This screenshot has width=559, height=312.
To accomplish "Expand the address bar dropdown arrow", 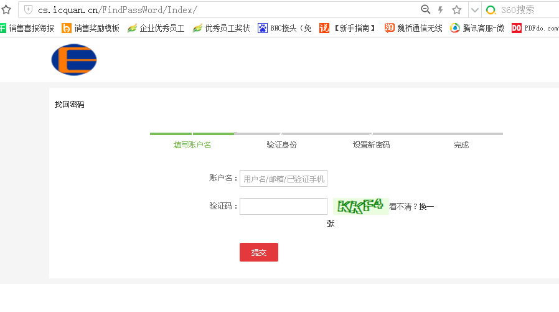I will coord(474,10).
